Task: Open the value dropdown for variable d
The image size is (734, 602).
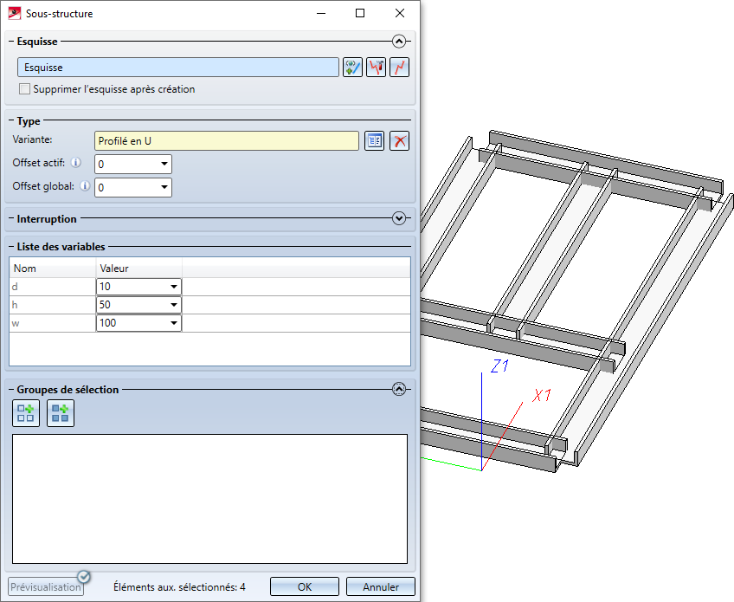Action: pyautogui.click(x=174, y=287)
